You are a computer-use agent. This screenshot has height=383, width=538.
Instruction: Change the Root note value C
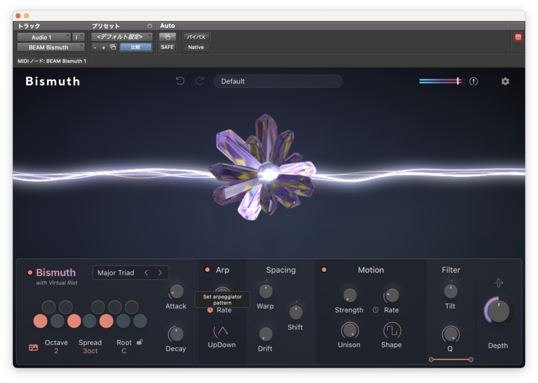click(124, 351)
